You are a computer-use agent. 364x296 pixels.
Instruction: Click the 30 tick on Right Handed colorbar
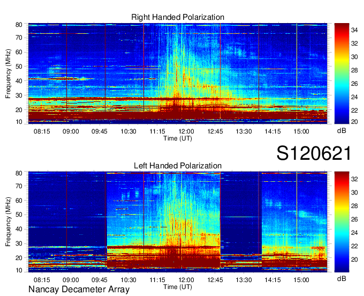pyautogui.click(x=354, y=57)
